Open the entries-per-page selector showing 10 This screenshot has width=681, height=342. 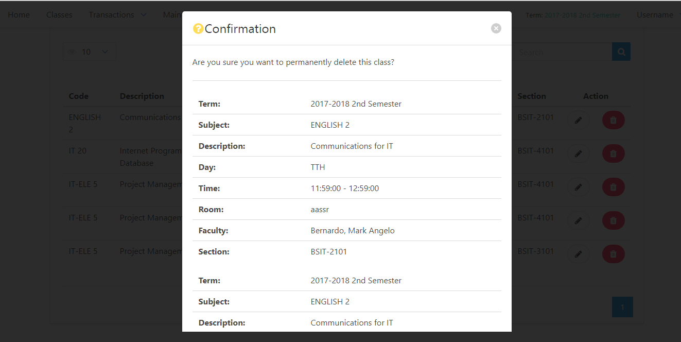89,52
